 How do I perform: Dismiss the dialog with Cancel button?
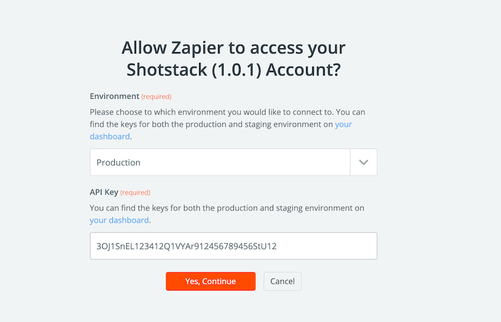point(282,281)
